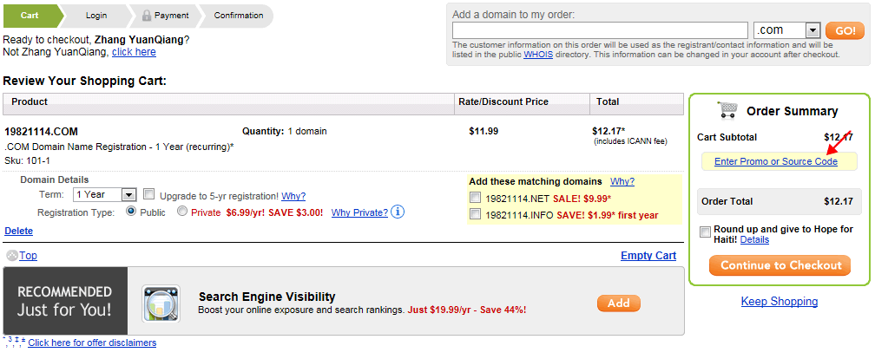This screenshot has width=875, height=359.
Task: Select the Private registration type radio
Action: [182, 212]
